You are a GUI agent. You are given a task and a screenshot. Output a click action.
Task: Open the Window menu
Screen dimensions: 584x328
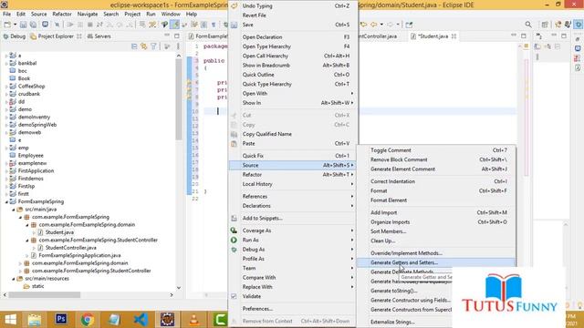point(171,15)
